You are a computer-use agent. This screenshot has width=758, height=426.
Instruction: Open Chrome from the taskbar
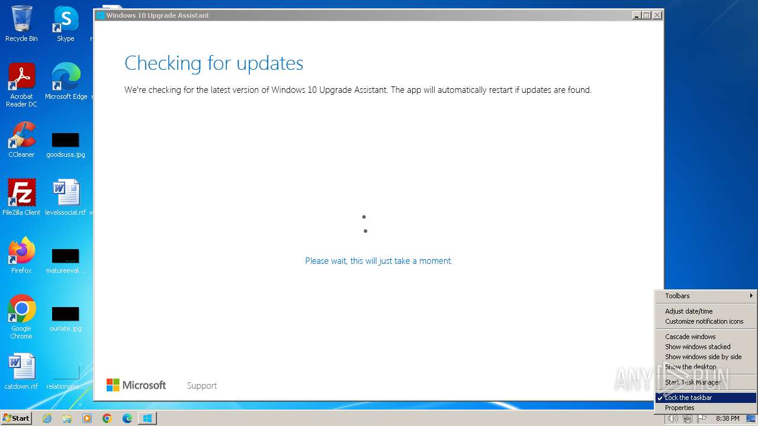click(x=107, y=418)
